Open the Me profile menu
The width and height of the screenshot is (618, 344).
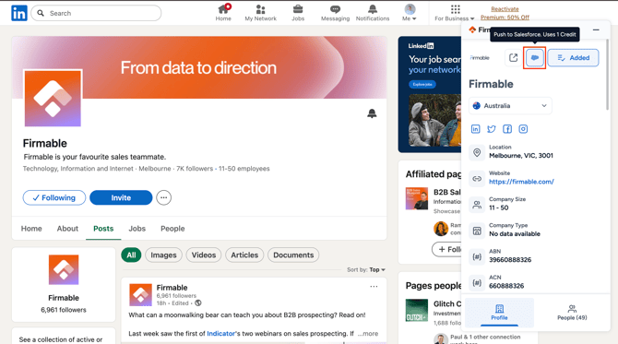[x=410, y=13]
